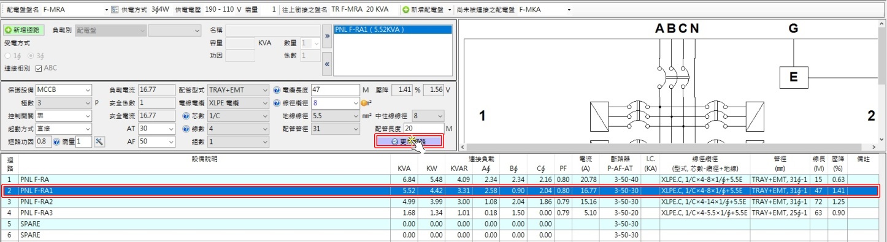Screen dimensions: 887x242
Task: Open the 保護設備 MCCB dropdown
Action: [64, 90]
